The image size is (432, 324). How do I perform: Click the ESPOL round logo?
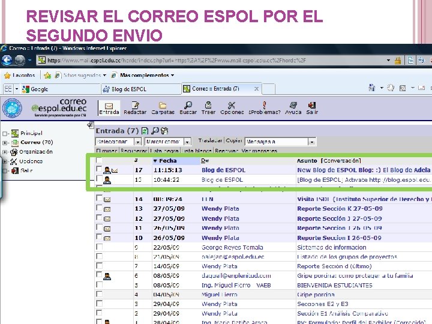pyautogui.click(x=12, y=108)
